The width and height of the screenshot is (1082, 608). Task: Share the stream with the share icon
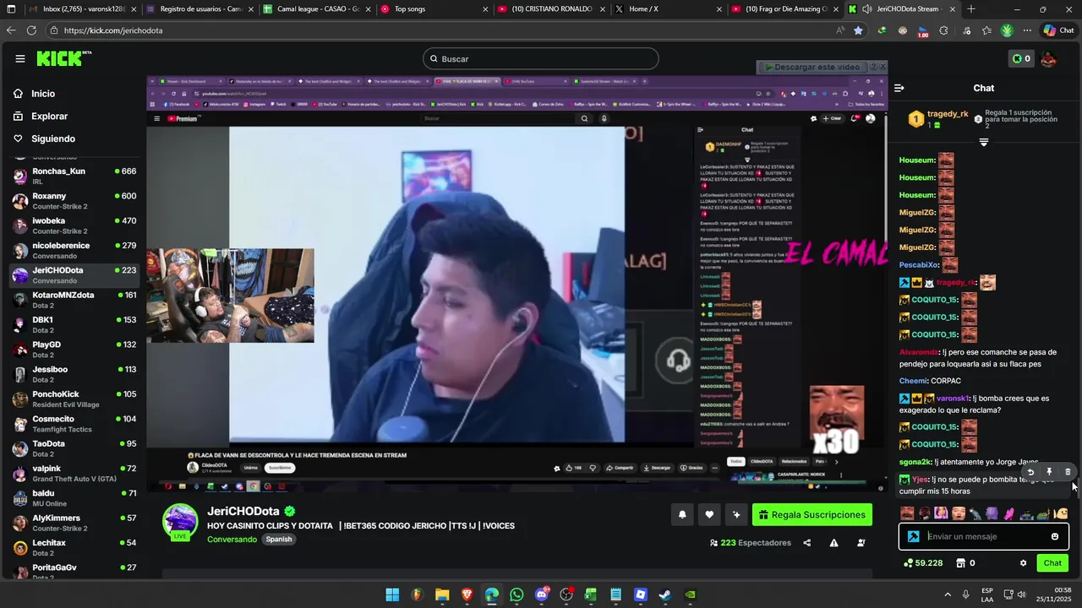click(807, 543)
